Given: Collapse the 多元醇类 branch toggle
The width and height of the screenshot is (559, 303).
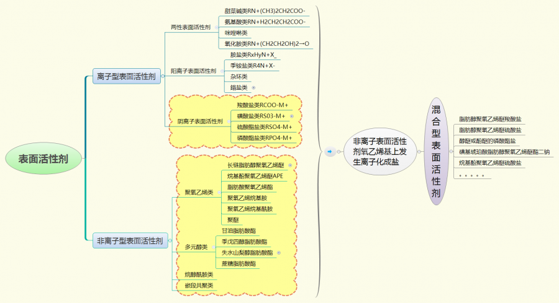Looking at the screenshot, I should pyautogui.click(x=213, y=247).
